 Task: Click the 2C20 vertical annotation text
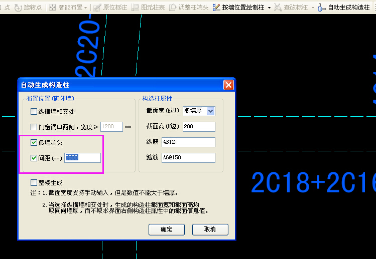click(x=88, y=46)
